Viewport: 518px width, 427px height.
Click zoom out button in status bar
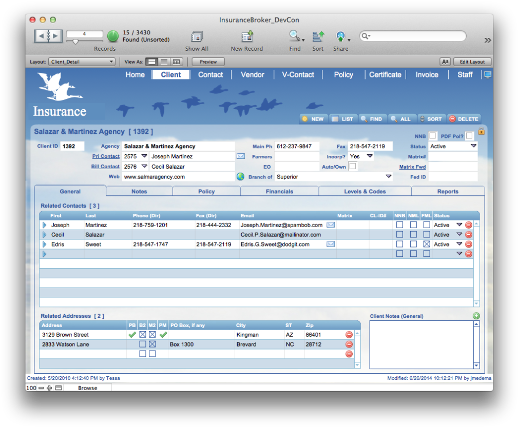pos(41,388)
